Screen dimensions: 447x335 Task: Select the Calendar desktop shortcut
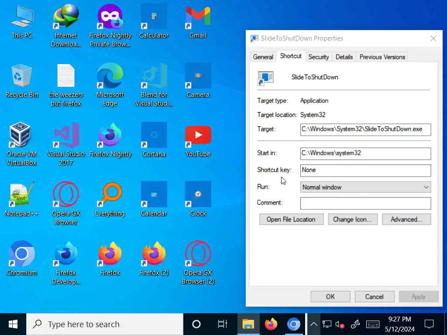[x=154, y=200]
